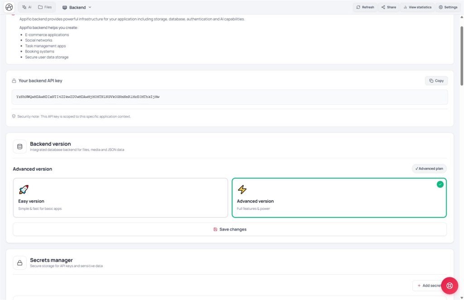The image size is (464, 300).
Task: Click the gear icon in Settings button
Action: (x=440, y=7)
